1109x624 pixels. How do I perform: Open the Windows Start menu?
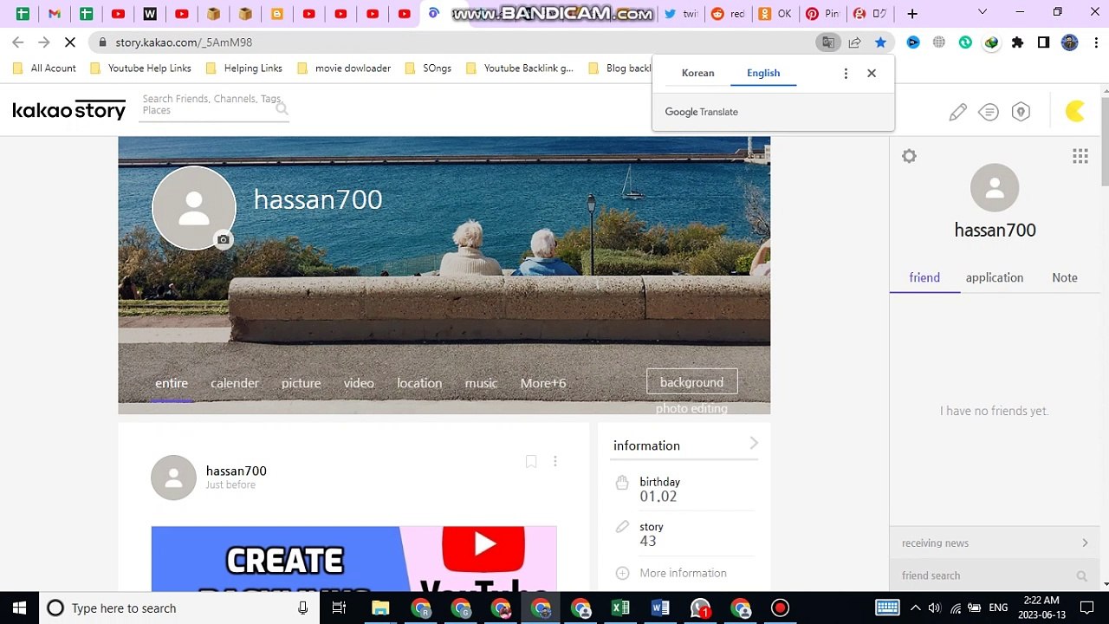pyautogui.click(x=19, y=608)
